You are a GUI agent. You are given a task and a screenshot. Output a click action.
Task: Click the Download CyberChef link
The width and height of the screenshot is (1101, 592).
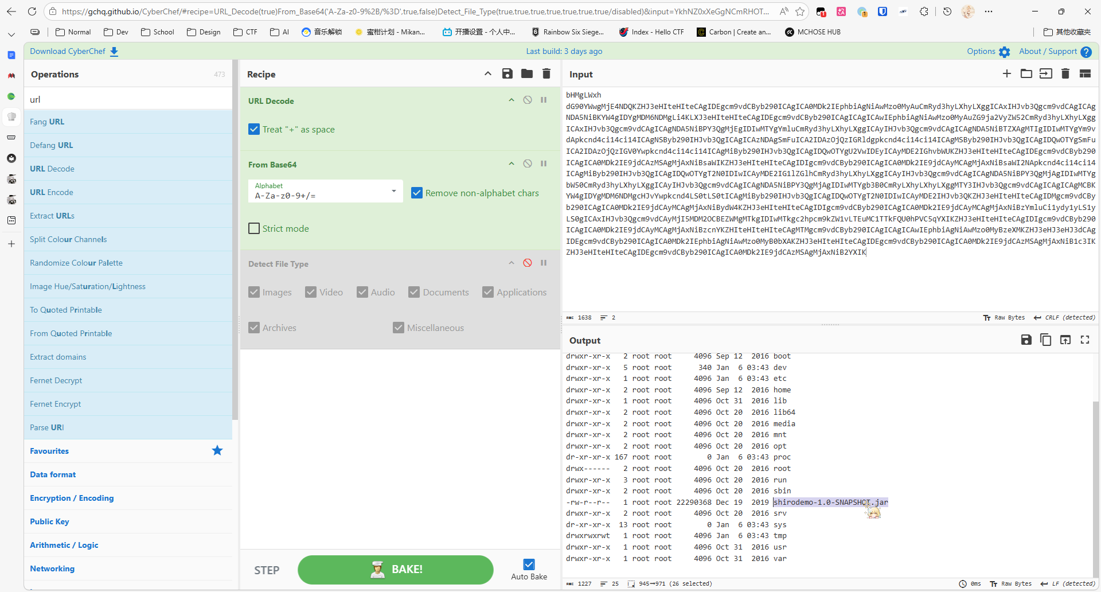(74, 51)
